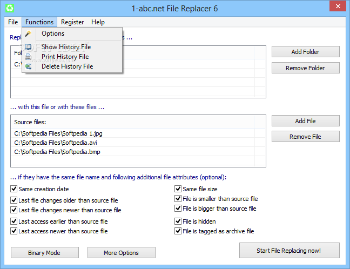
Task: Close the open Functions menu
Action: (x=39, y=22)
